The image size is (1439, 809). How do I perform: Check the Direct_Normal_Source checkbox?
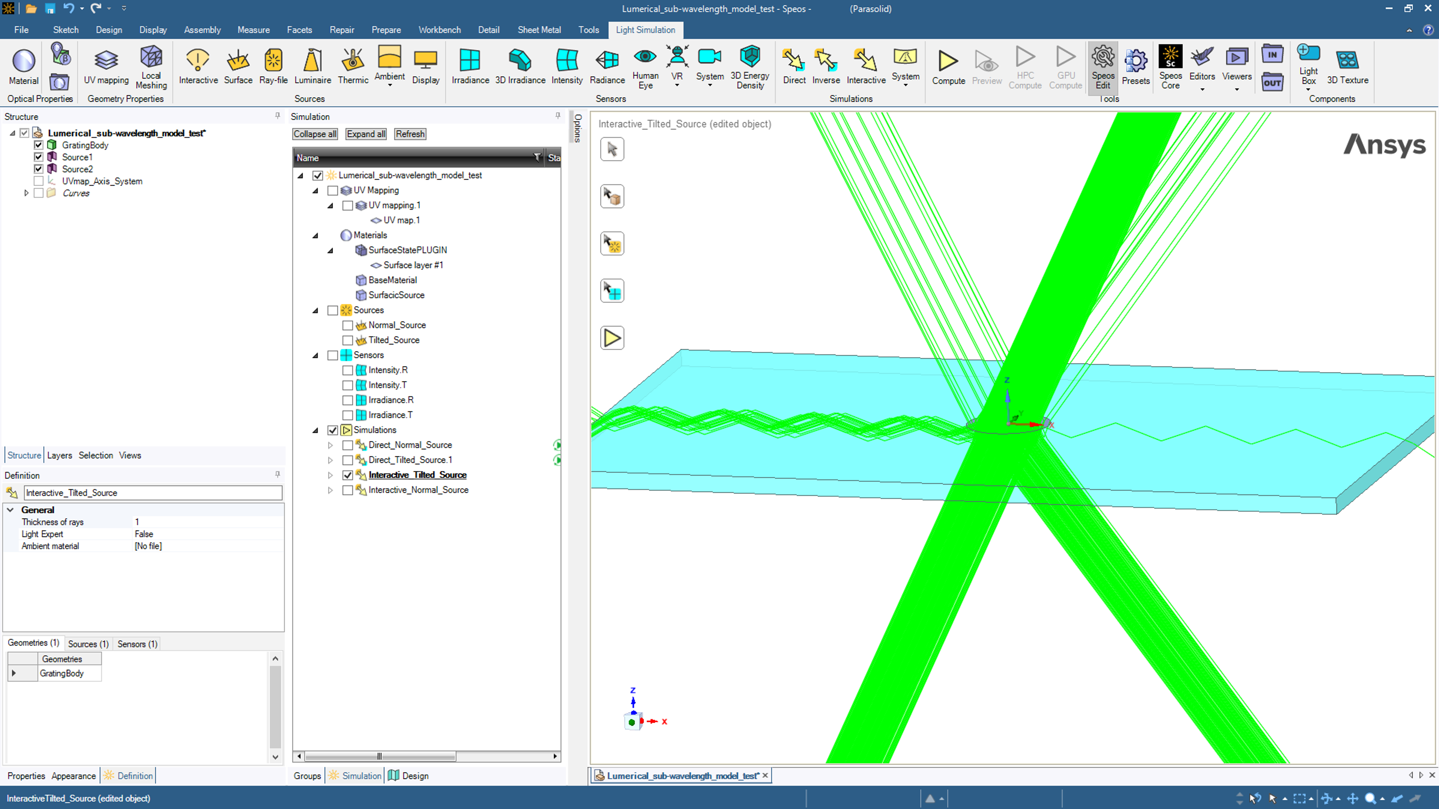347,445
